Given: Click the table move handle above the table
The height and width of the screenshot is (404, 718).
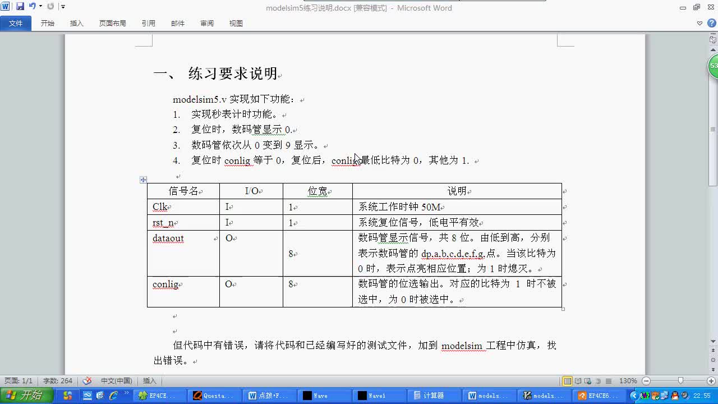Looking at the screenshot, I should [143, 180].
